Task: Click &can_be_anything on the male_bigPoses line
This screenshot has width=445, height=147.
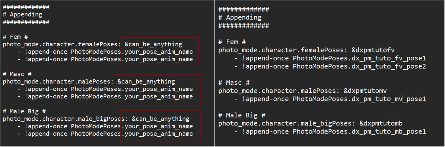Action: coord(161,119)
